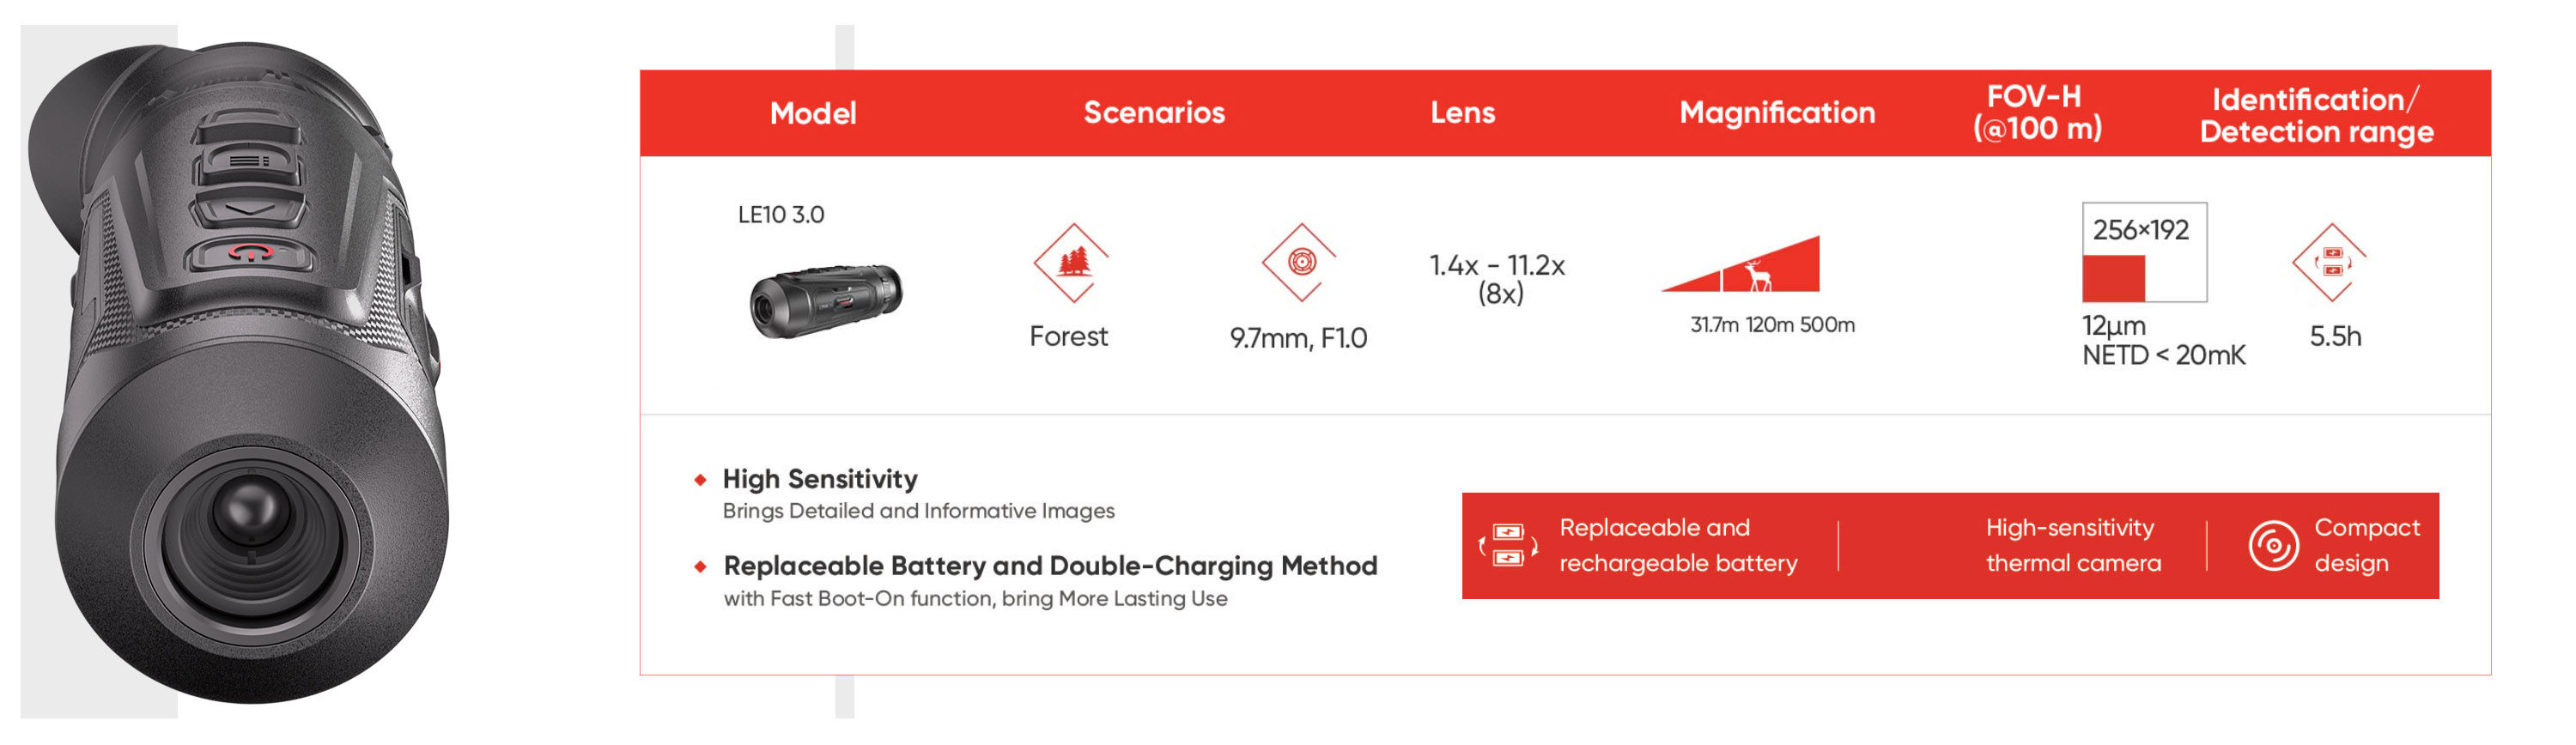The image size is (2576, 745).
Task: Click the High-sensitivity thermal camera label
Action: 2072,545
